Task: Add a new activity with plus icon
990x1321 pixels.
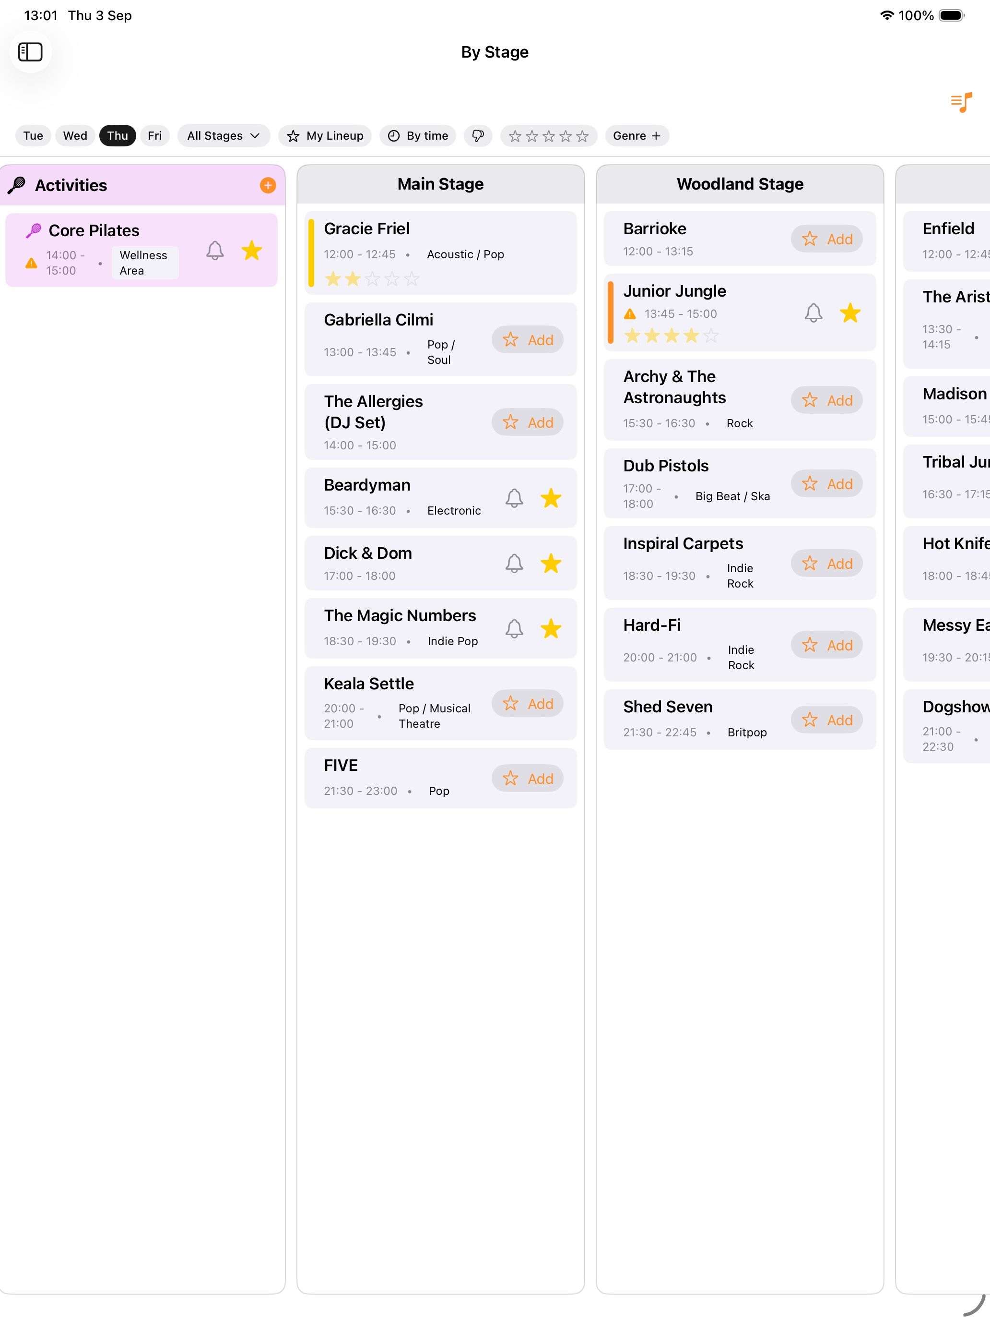Action: click(x=268, y=185)
